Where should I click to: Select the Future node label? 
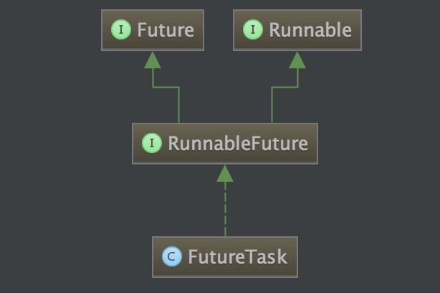point(166,30)
